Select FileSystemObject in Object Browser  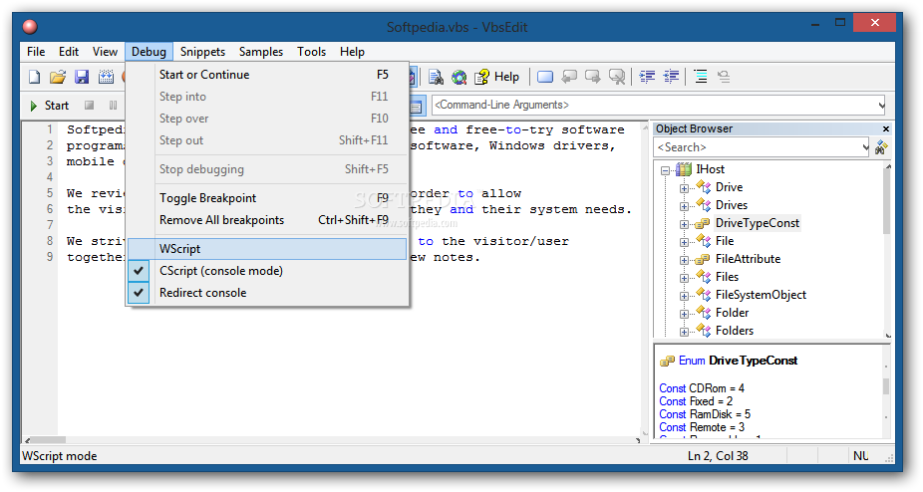tap(761, 295)
